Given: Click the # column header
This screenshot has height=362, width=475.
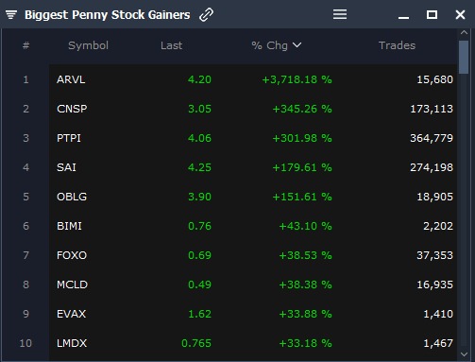Looking at the screenshot, I should pos(26,45).
